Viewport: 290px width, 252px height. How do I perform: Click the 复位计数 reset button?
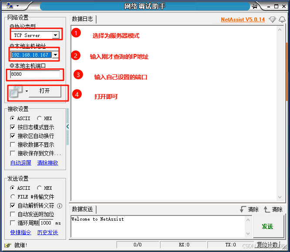tap(267, 245)
